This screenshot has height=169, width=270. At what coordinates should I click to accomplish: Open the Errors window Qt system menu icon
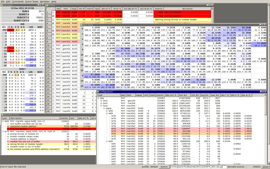pos(47,5)
